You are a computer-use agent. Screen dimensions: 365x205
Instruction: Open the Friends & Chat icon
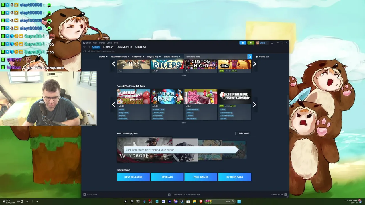285,194
